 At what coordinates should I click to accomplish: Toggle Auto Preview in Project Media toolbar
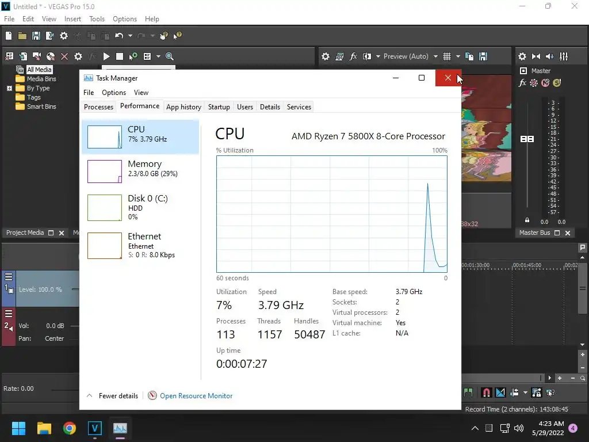point(133,56)
